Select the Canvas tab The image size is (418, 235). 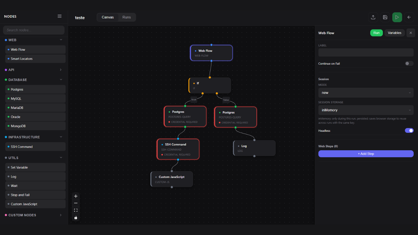pos(108,17)
